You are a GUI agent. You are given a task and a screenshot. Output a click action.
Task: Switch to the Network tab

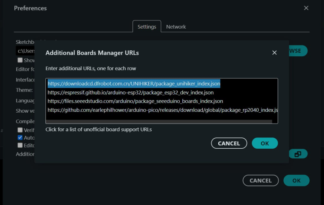(x=176, y=26)
